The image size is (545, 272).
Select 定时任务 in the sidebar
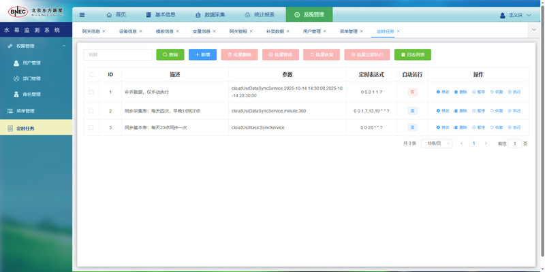[x=36, y=129]
